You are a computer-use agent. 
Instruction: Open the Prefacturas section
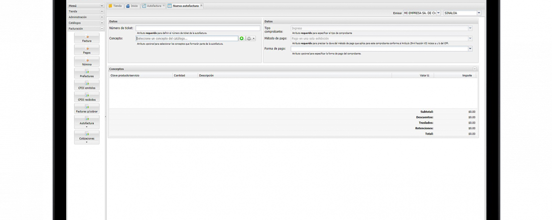(x=87, y=74)
